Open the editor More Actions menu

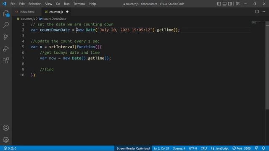pyautogui.click(x=264, y=12)
